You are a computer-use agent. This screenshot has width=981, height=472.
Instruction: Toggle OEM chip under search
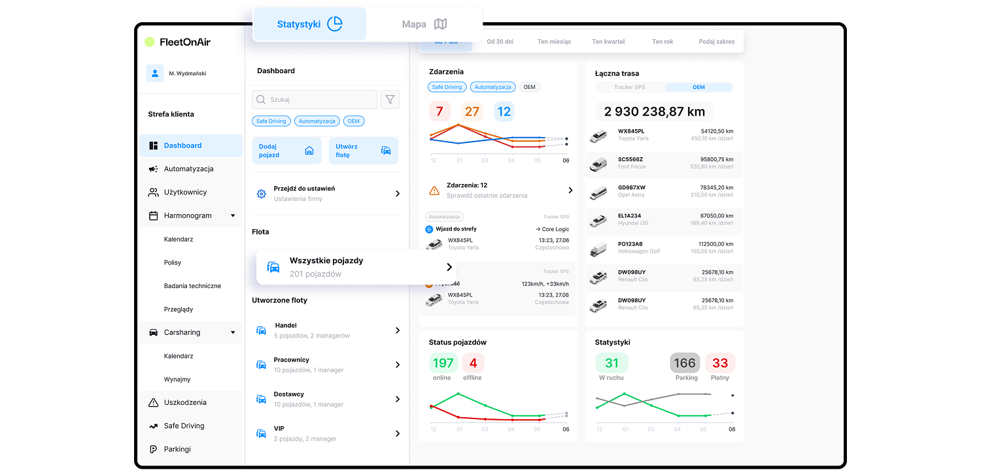(x=354, y=121)
